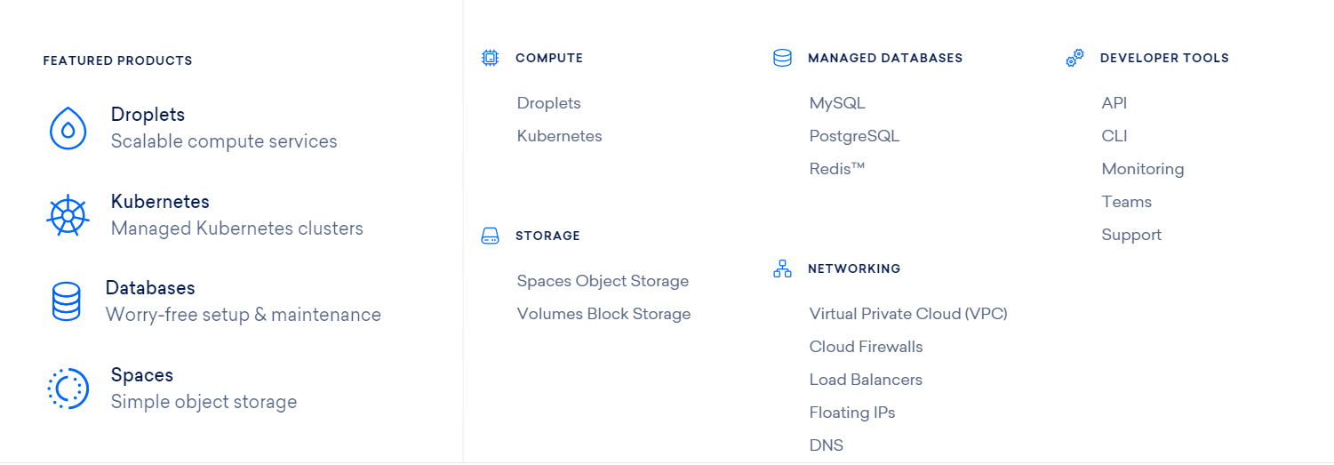Screen dimensions: 1334x465
Task: Open Droplets link under Compute
Action: click(x=548, y=103)
